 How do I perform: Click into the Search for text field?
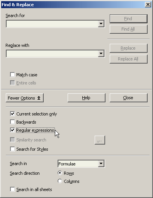click(x=52, y=24)
